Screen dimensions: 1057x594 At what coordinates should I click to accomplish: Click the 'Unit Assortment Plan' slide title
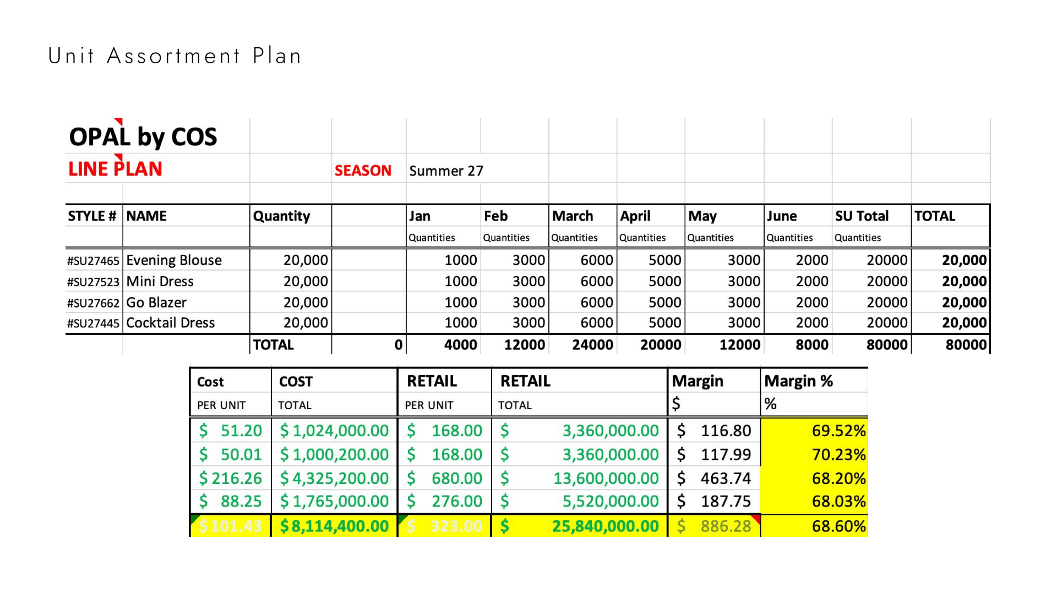[175, 56]
